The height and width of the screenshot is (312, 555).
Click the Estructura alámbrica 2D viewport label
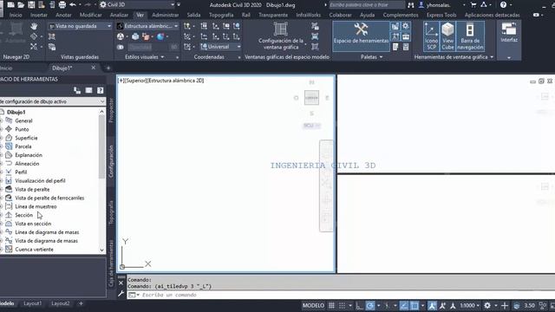point(175,81)
